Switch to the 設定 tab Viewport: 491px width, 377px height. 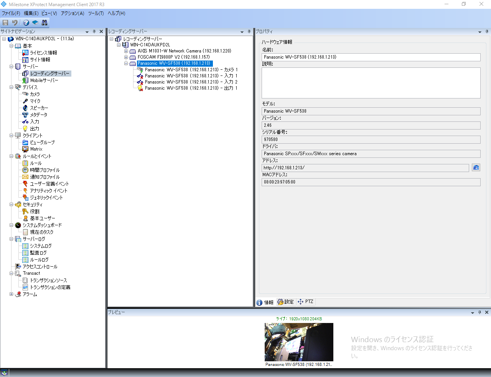285,302
